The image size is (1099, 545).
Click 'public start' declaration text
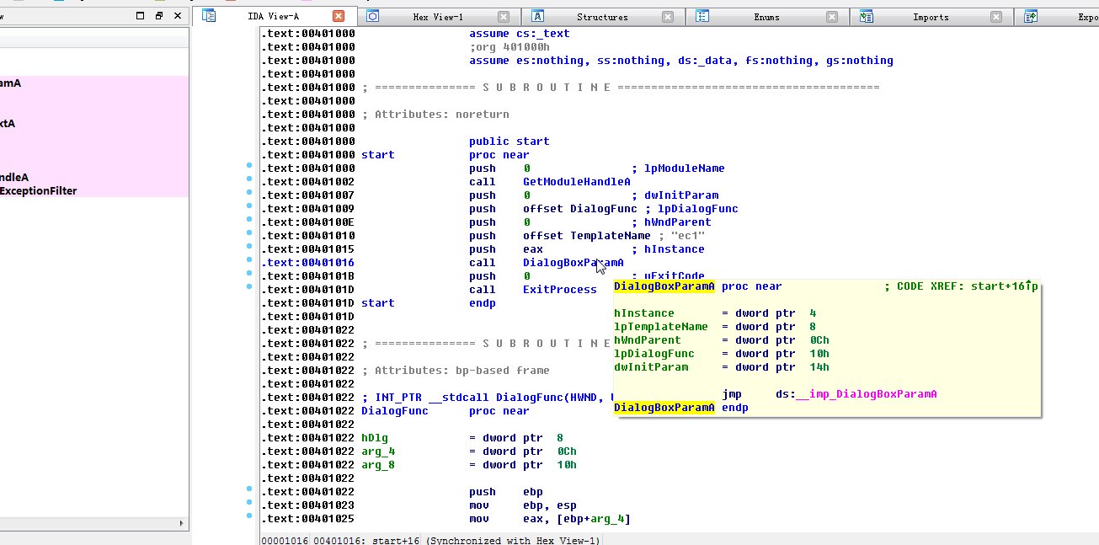tap(509, 142)
